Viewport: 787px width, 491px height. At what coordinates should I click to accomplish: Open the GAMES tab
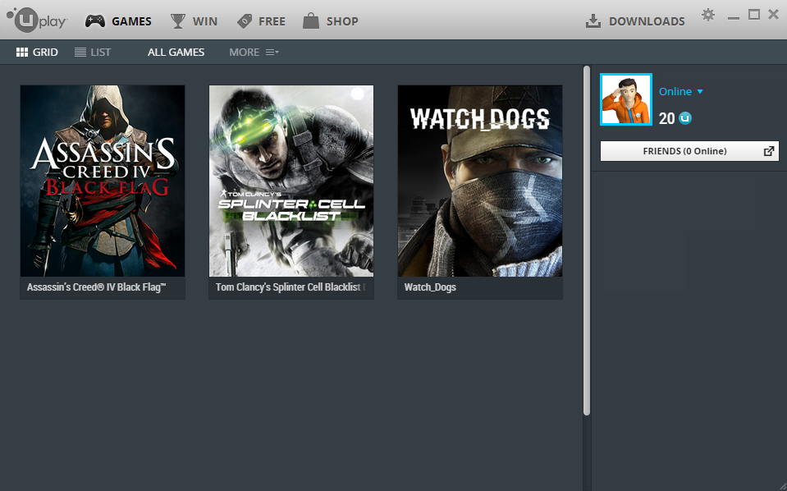point(118,21)
